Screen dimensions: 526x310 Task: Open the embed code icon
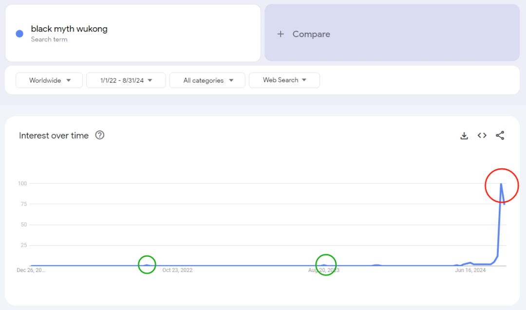pos(482,136)
